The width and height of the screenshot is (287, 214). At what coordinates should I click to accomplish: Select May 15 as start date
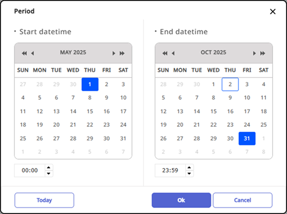tap(90, 112)
